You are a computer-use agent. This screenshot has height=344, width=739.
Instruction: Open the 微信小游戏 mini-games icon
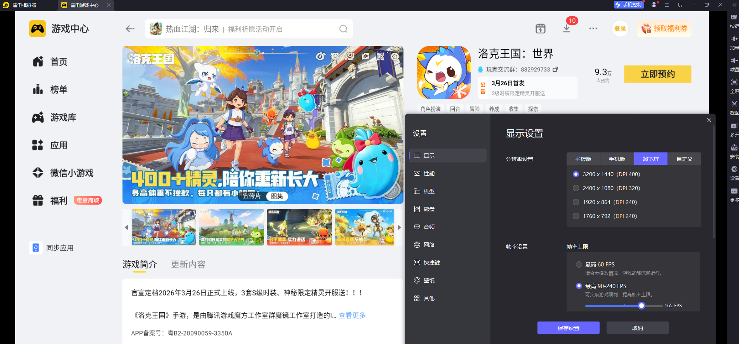click(38, 173)
